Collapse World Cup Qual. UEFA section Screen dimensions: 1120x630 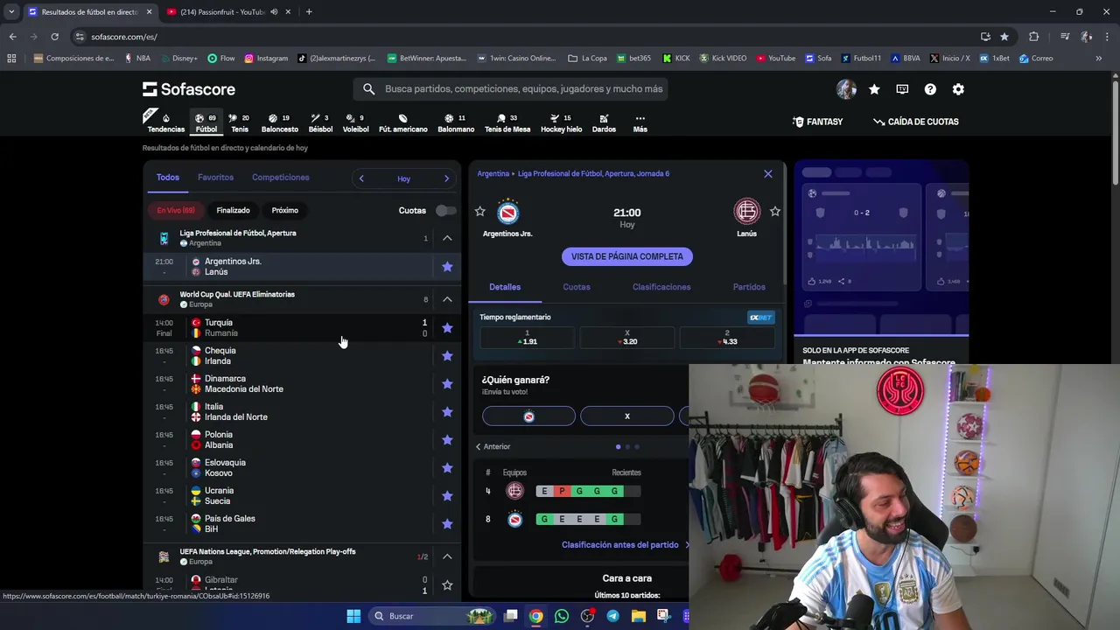(447, 299)
